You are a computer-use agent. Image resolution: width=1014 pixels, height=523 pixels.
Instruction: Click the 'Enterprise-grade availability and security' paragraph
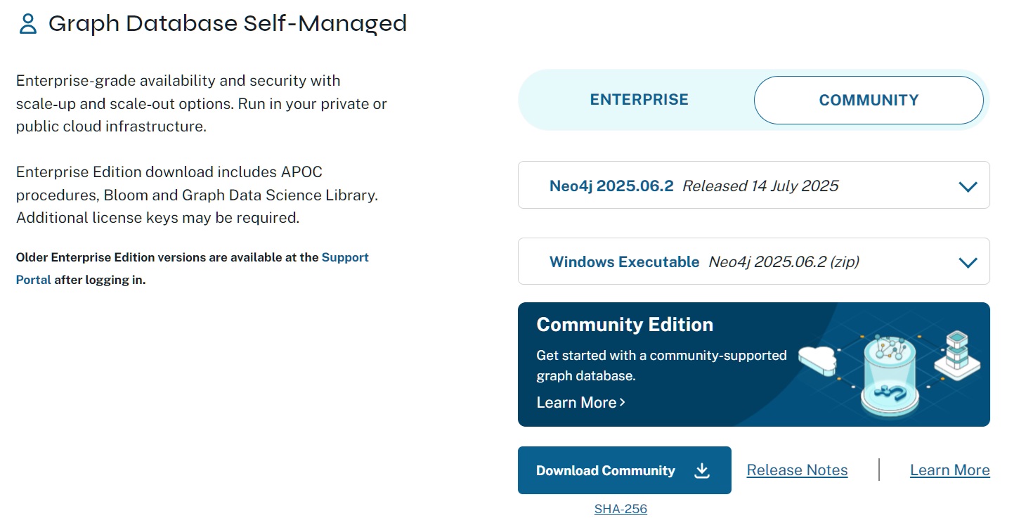202,103
